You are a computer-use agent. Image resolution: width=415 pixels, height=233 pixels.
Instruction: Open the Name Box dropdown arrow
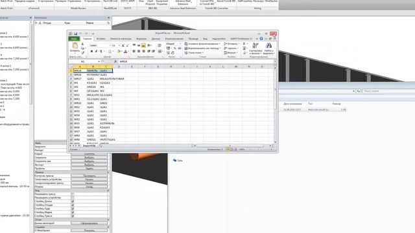(99, 61)
